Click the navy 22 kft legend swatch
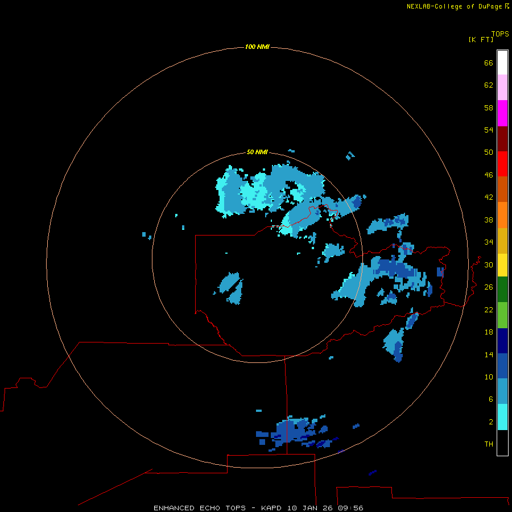The height and width of the screenshot is (512, 512). pyautogui.click(x=502, y=341)
